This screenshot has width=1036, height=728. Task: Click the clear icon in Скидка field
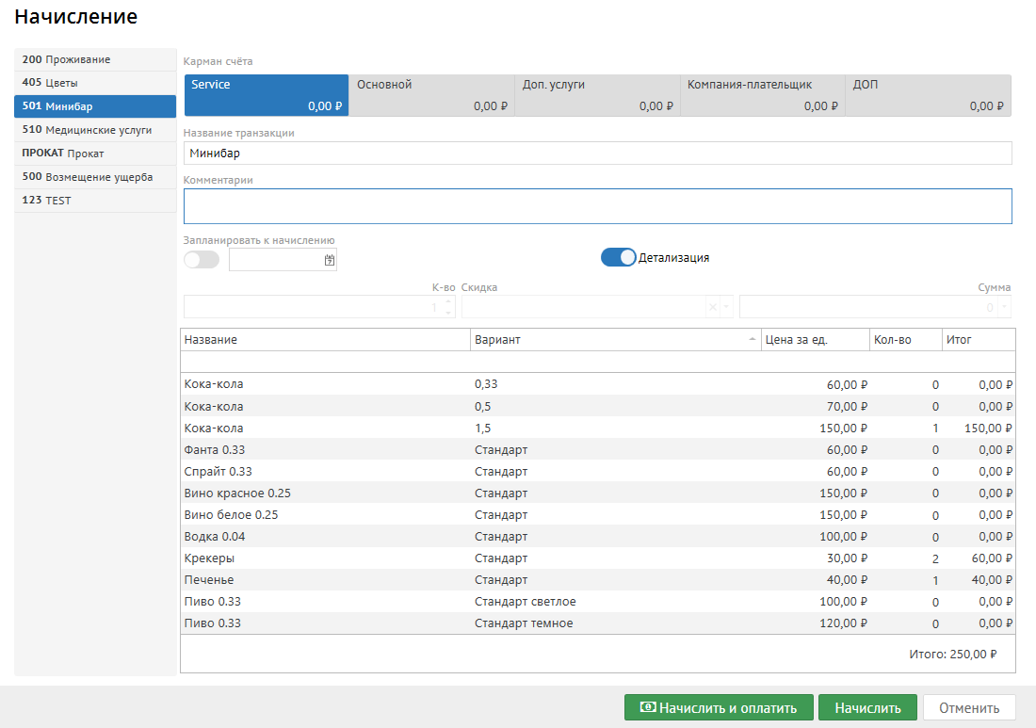713,307
